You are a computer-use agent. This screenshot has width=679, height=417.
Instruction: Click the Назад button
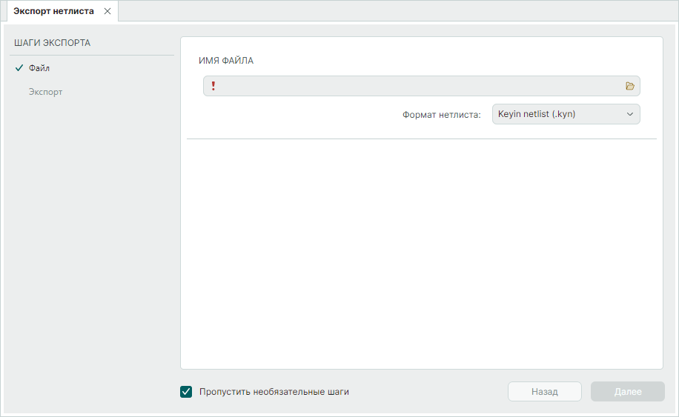pyautogui.click(x=544, y=392)
